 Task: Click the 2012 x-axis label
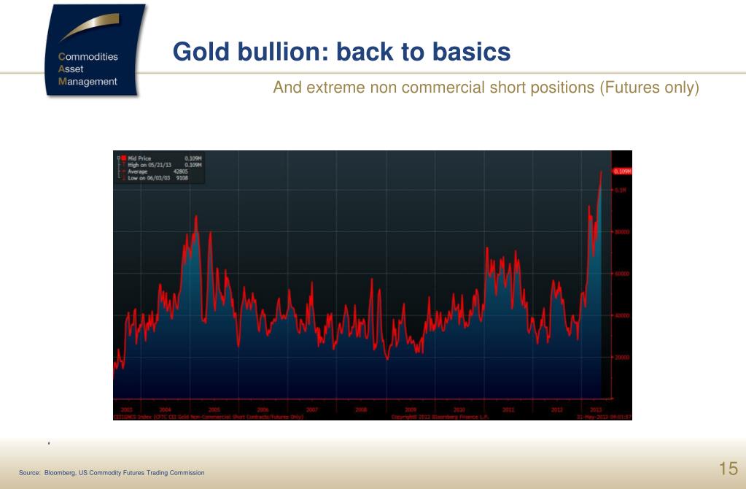click(x=557, y=409)
